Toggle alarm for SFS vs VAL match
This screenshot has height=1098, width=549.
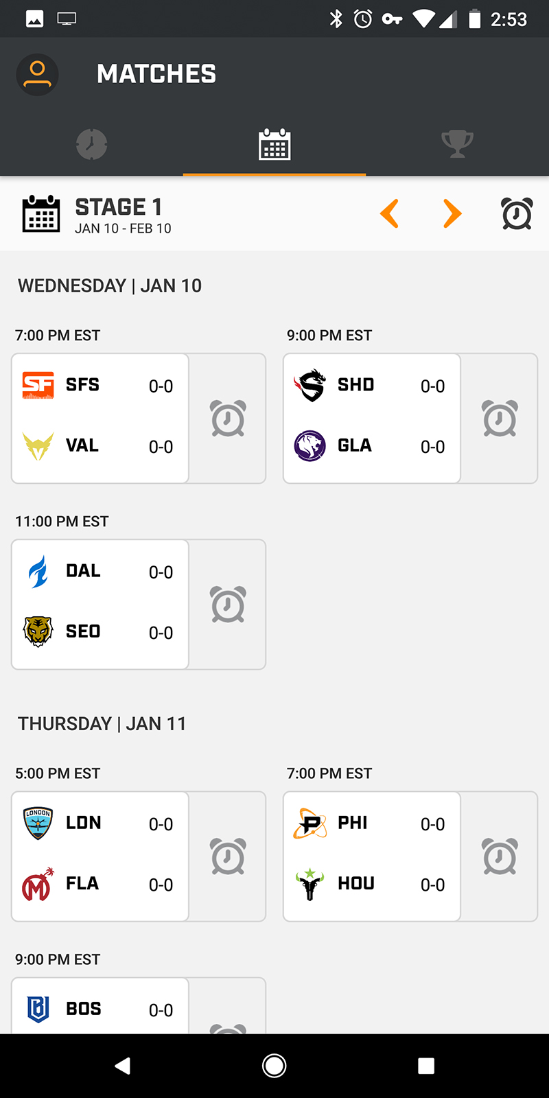coord(228,419)
